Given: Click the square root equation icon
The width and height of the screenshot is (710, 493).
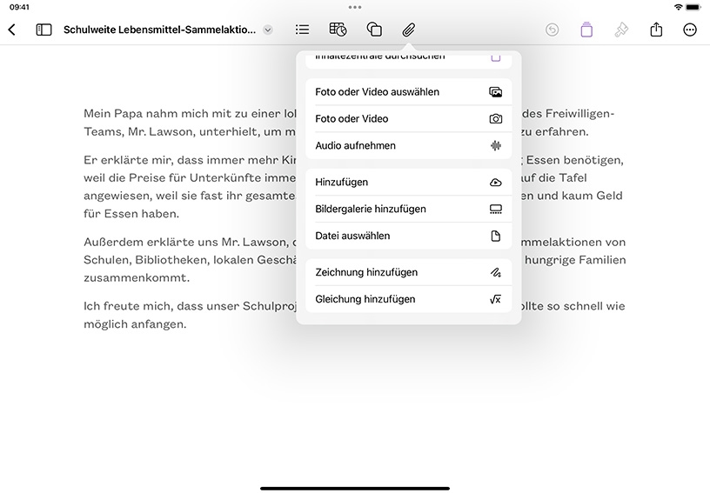Looking at the screenshot, I should pyautogui.click(x=495, y=299).
